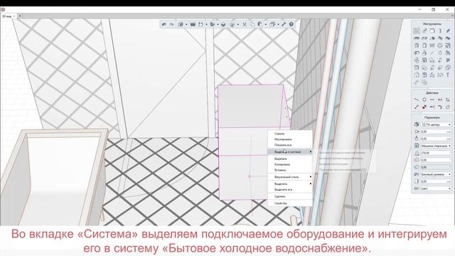Switch to the '3D вид' tab

click(x=7, y=16)
